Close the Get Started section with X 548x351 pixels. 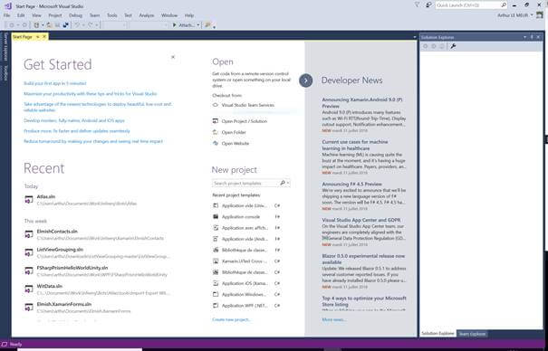click(173, 57)
